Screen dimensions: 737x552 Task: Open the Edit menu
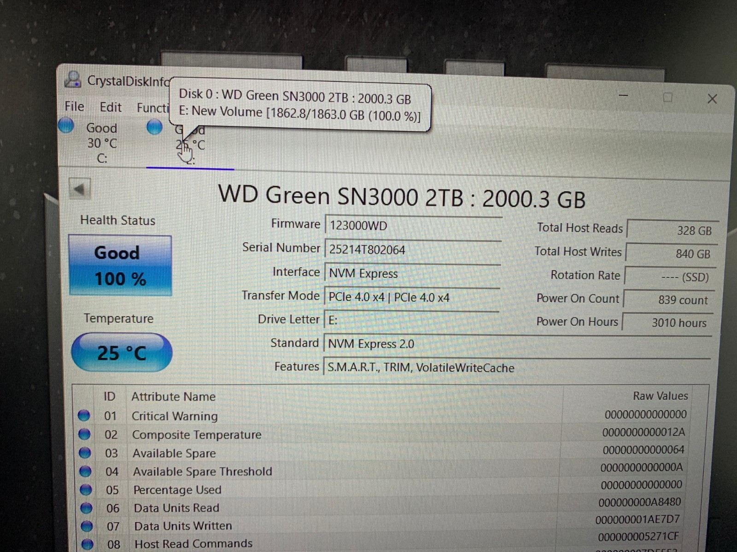tap(111, 107)
